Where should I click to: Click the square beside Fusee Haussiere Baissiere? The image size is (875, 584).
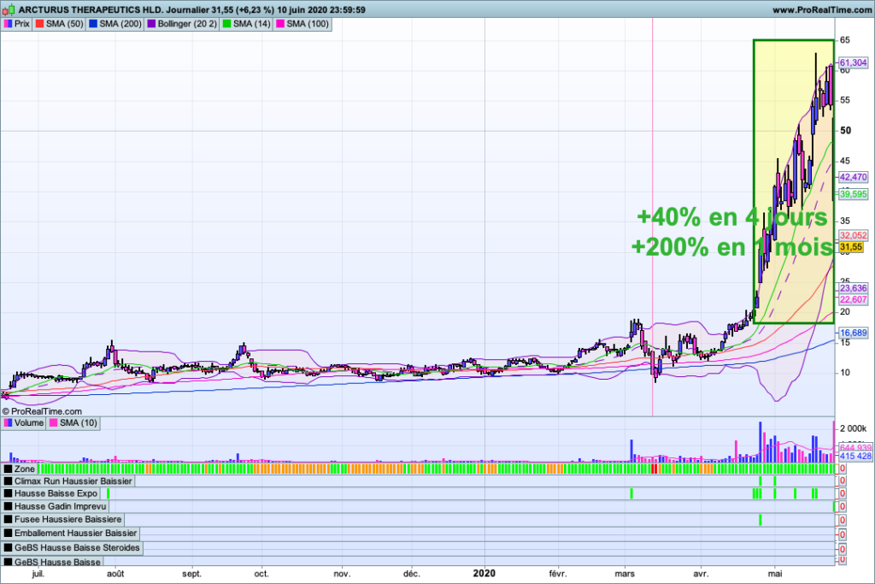(8, 519)
